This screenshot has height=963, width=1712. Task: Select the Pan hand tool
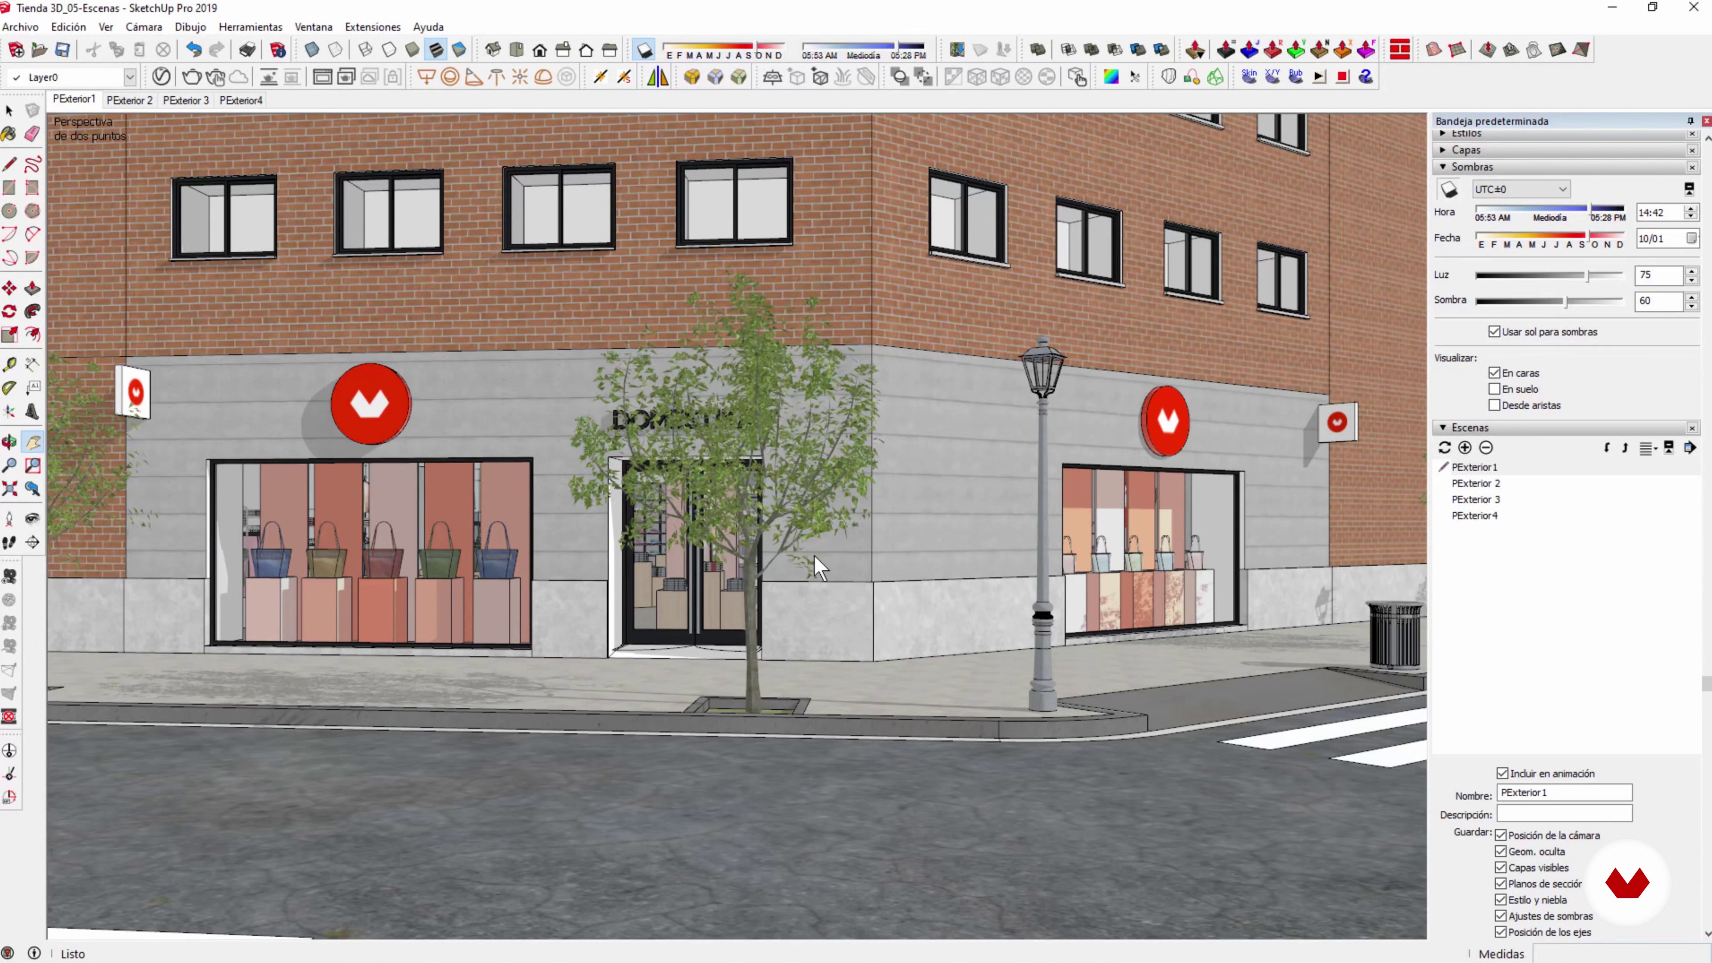pyautogui.click(x=32, y=442)
